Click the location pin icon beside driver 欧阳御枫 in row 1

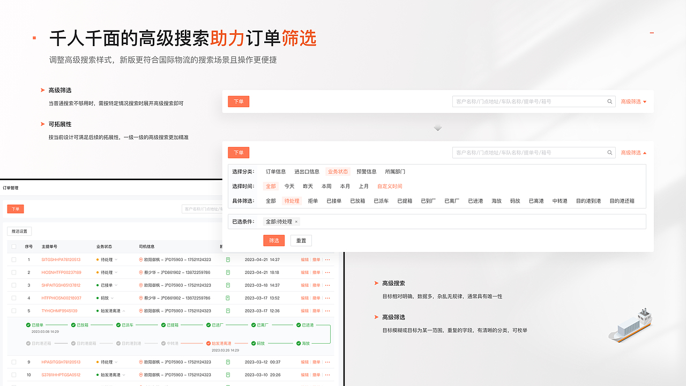(140, 259)
